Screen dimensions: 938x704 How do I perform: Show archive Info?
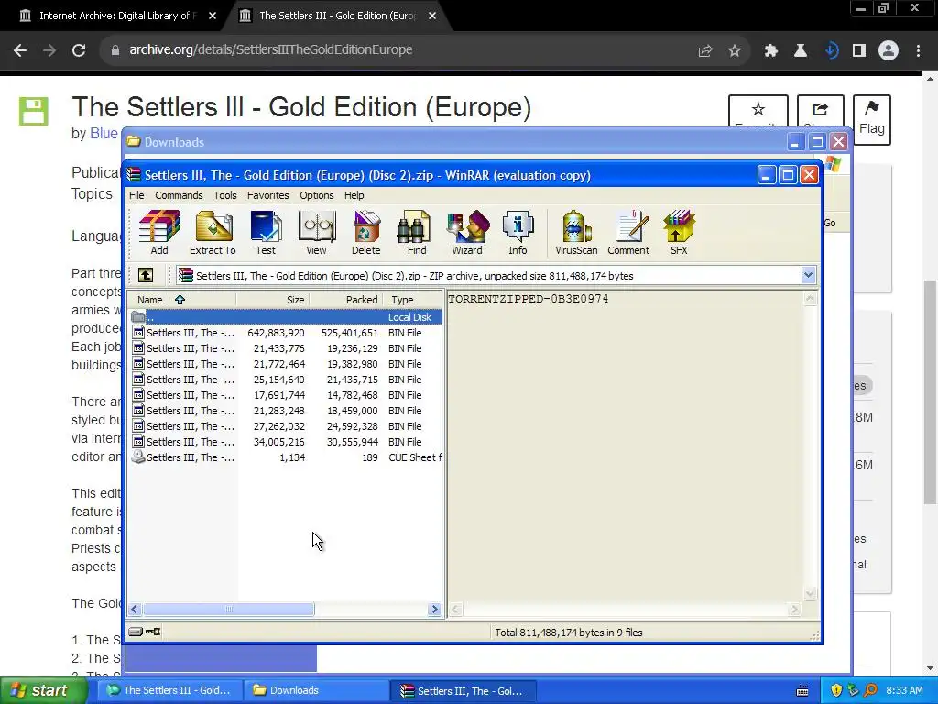tap(518, 233)
